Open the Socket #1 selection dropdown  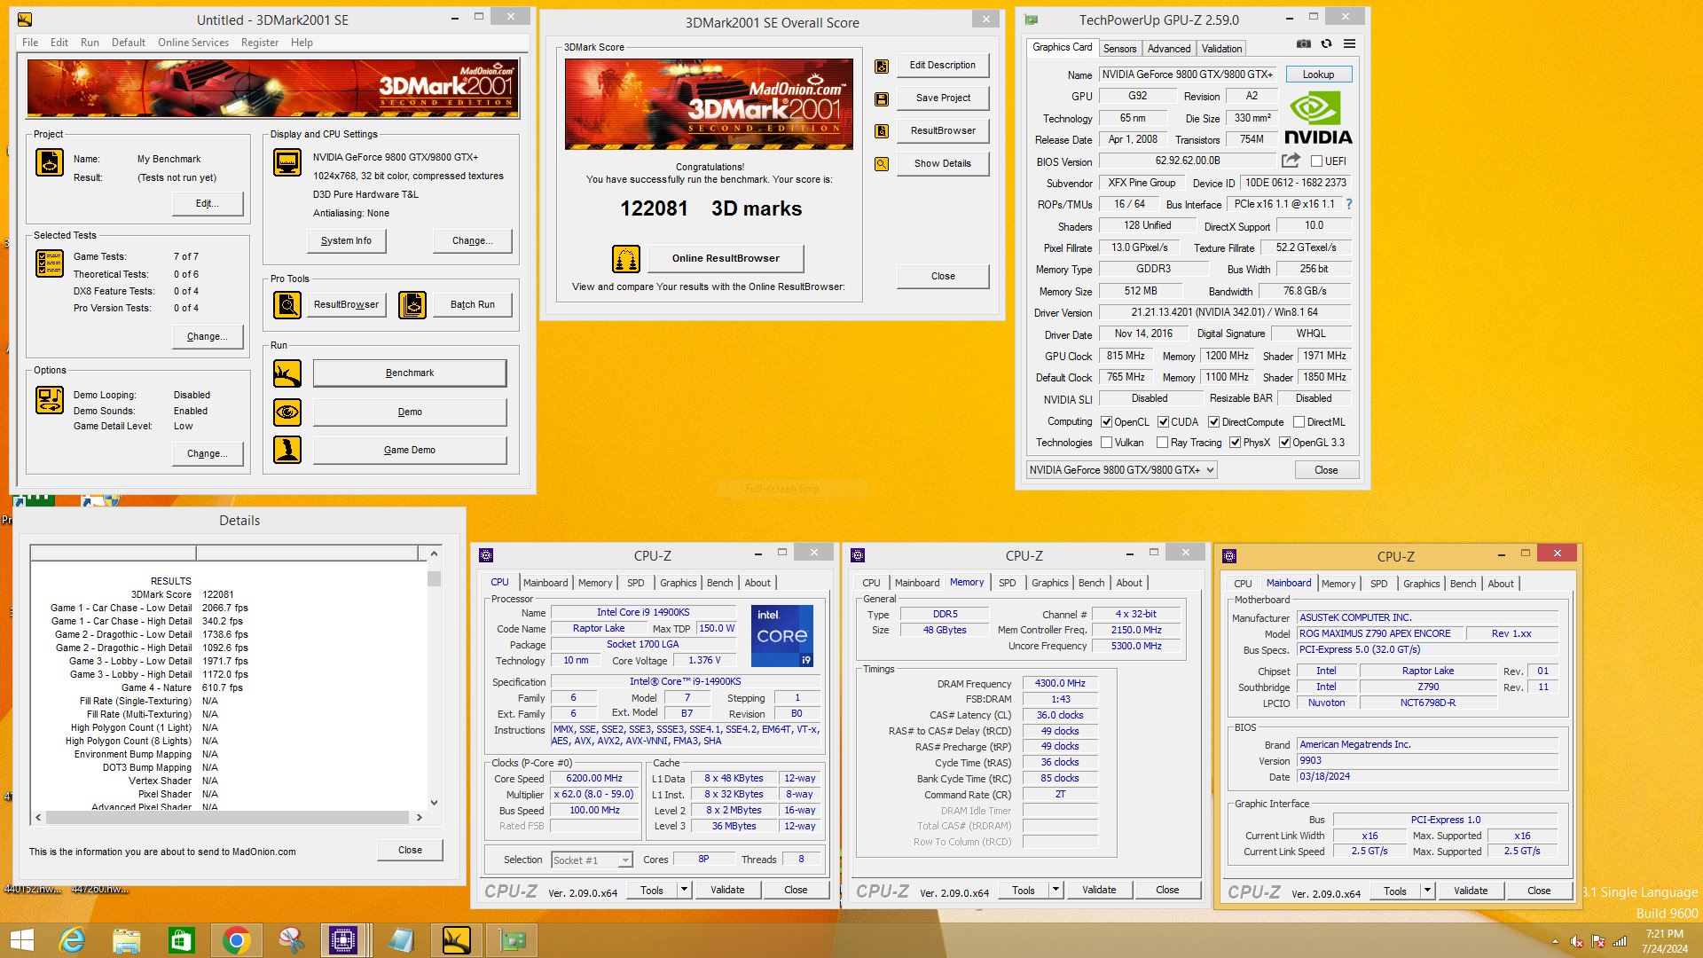[x=591, y=860]
